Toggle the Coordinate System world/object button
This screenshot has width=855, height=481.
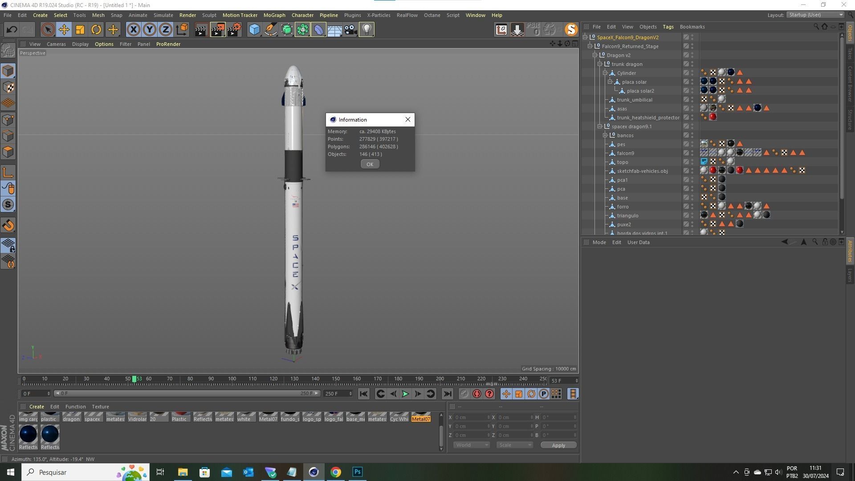(182, 30)
